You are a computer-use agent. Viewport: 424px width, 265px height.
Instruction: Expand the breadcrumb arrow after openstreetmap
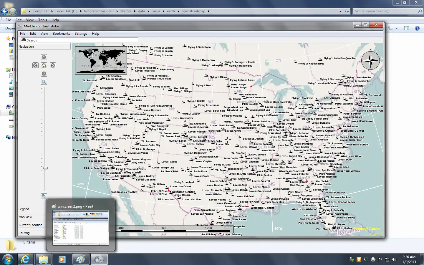coord(208,11)
